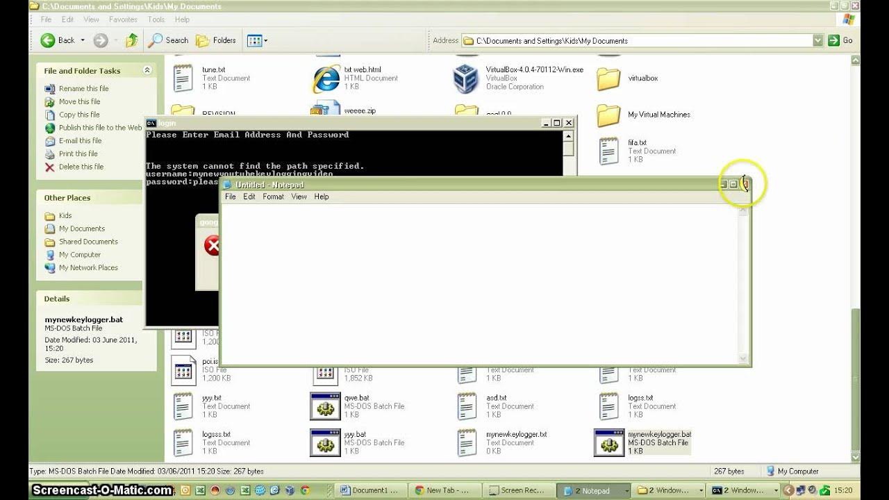Screen dimensions: 889x500
Task: Select the logss.txt text document
Action: click(608, 406)
